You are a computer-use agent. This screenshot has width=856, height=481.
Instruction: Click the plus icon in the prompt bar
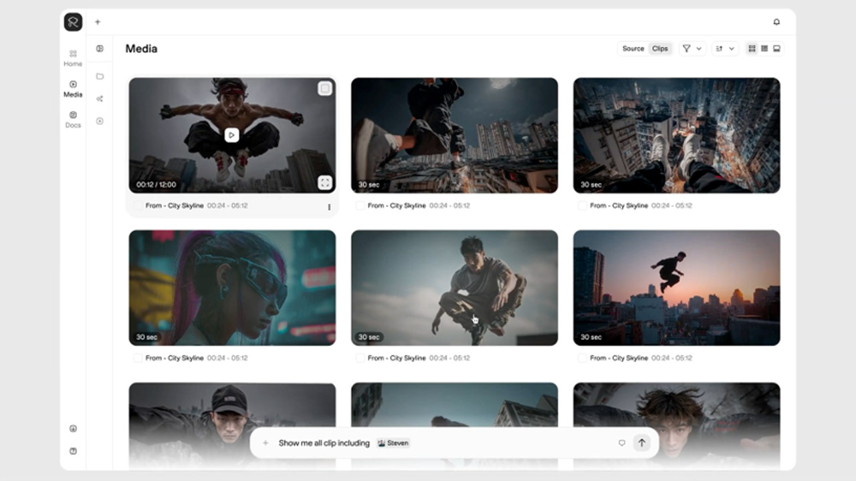pyautogui.click(x=265, y=443)
